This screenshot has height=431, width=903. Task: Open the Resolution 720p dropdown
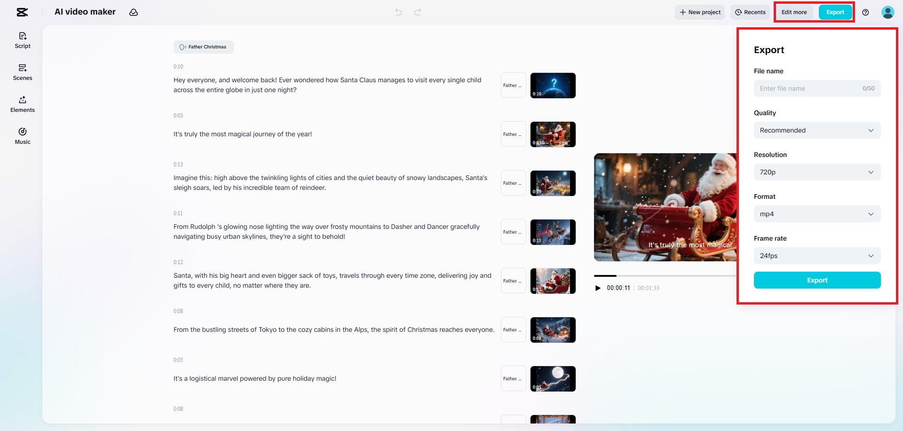pos(817,172)
